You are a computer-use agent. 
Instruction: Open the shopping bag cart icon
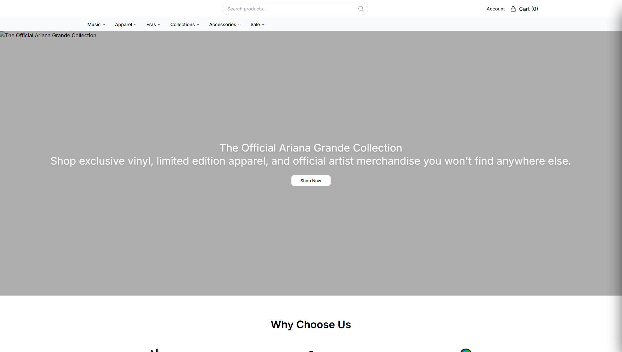(513, 9)
